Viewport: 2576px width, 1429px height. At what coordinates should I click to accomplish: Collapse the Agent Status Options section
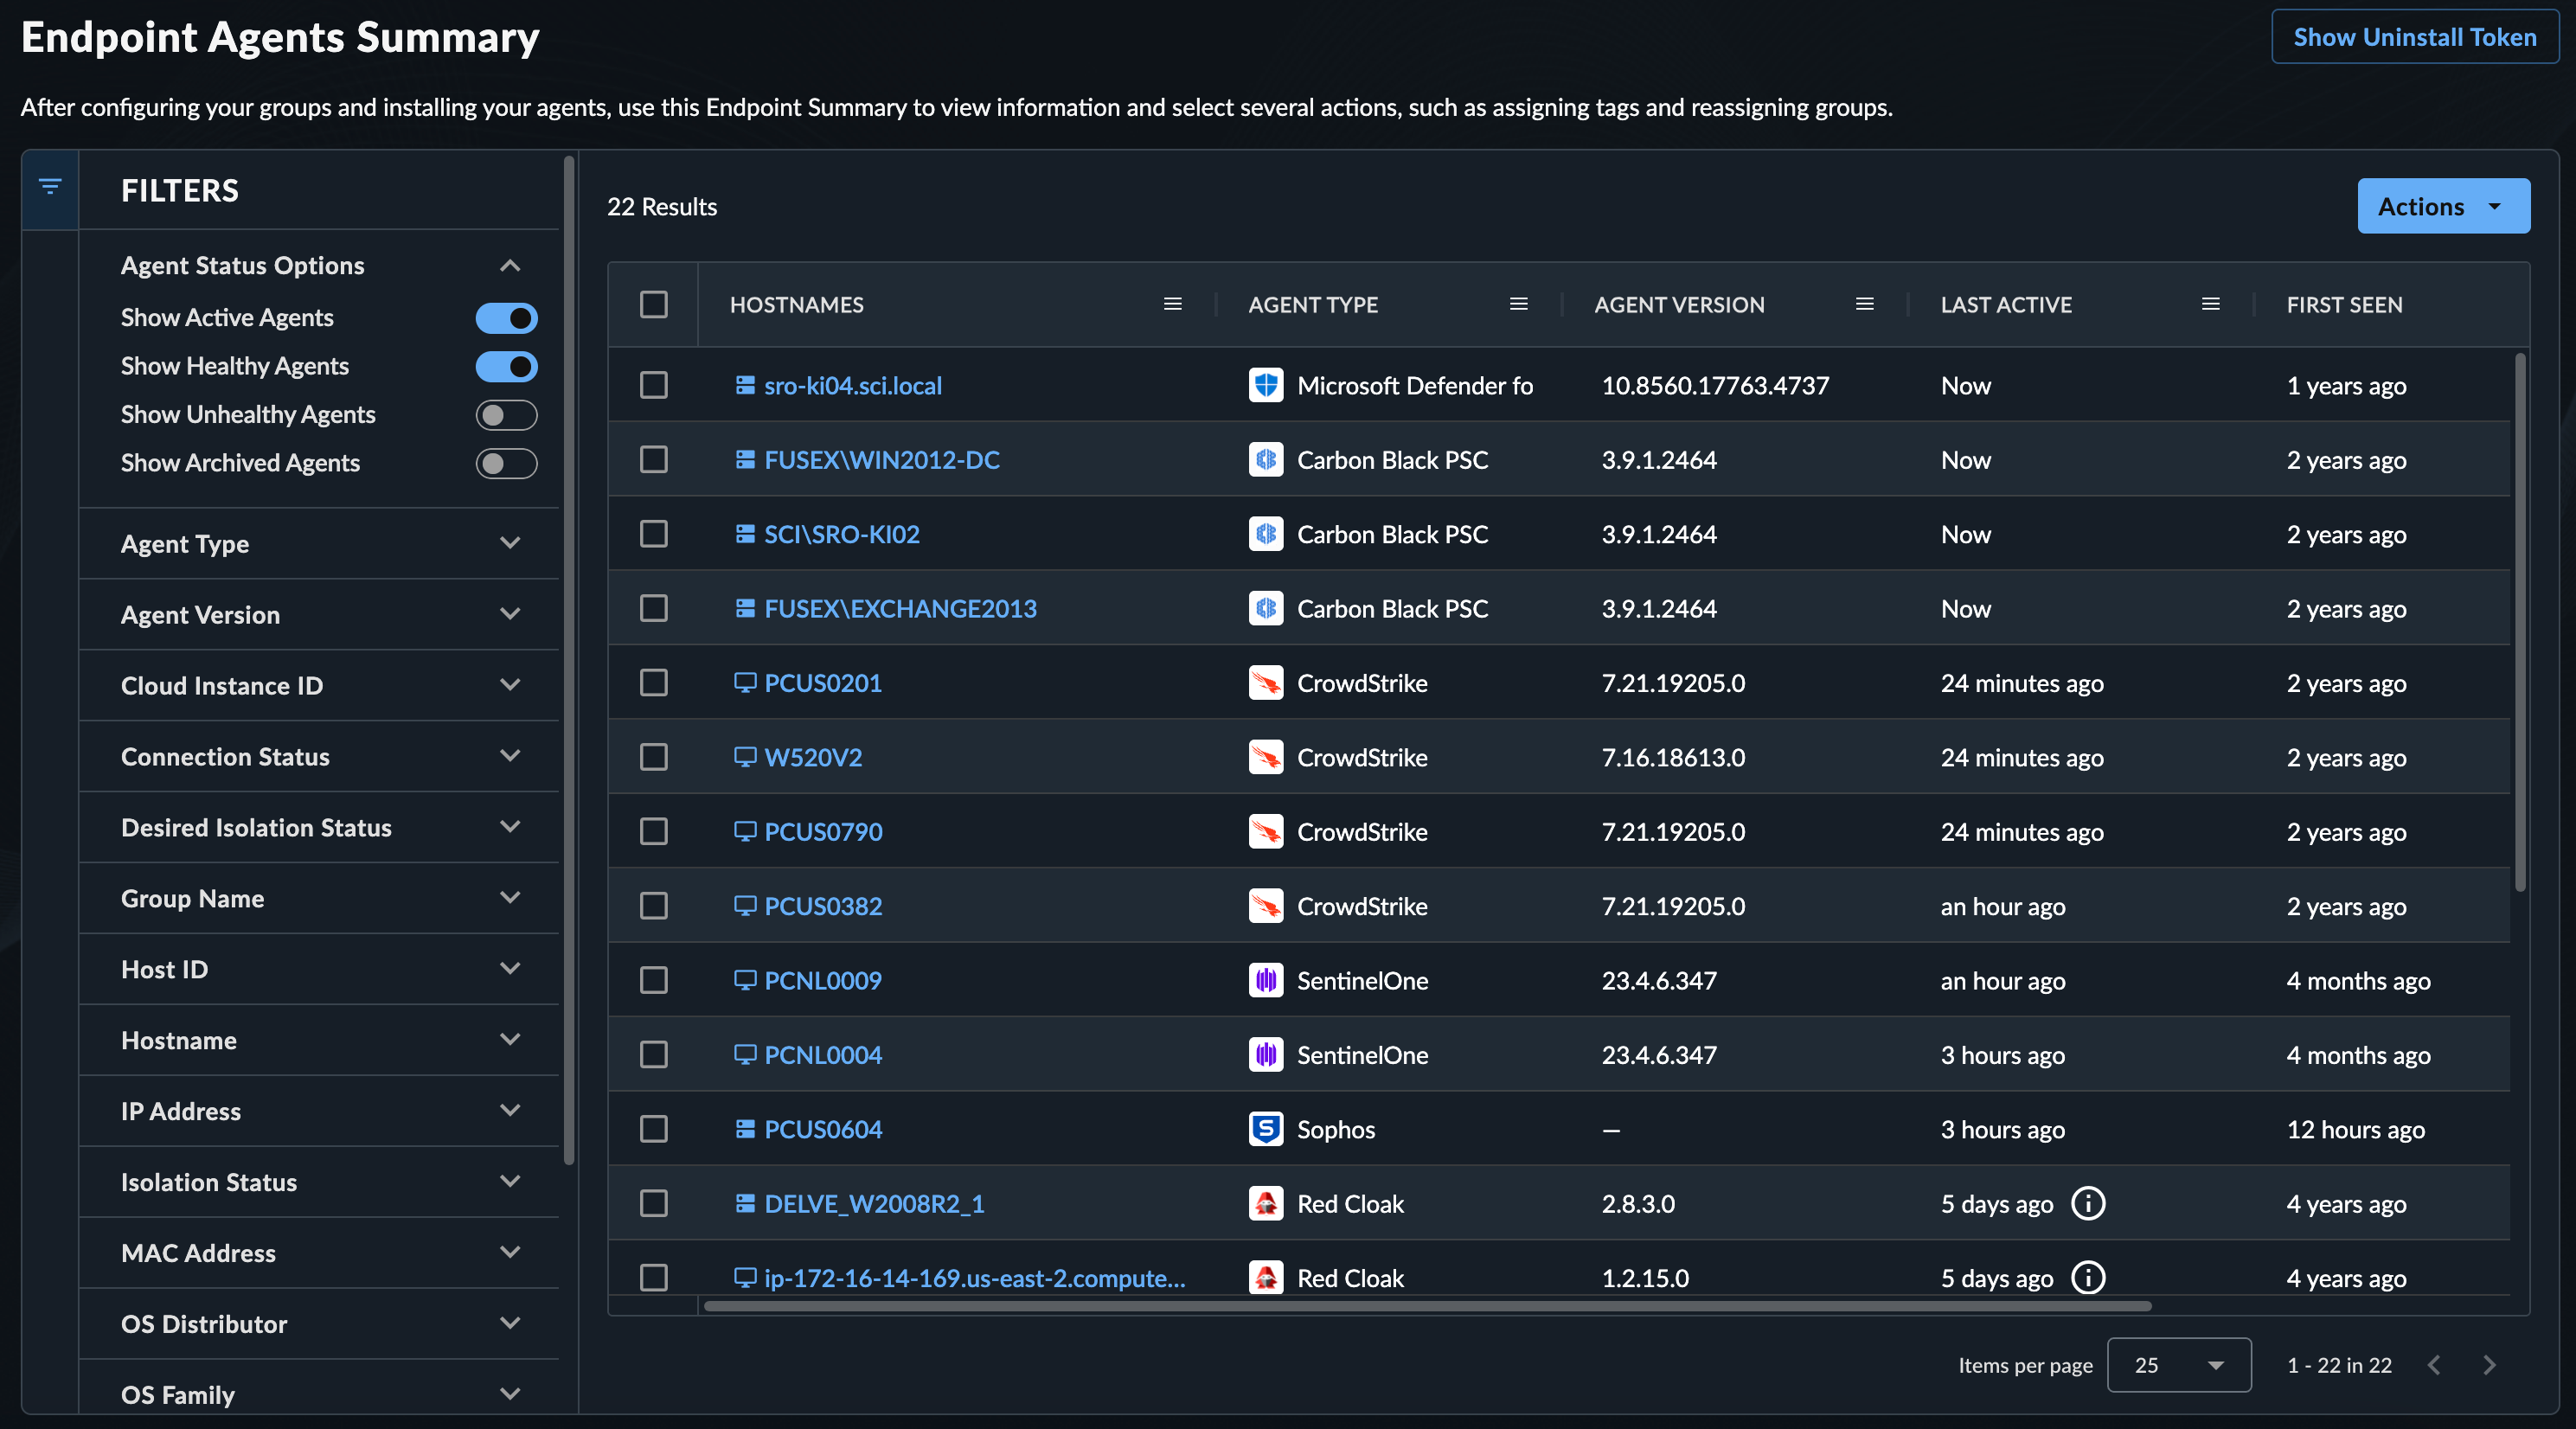point(510,265)
